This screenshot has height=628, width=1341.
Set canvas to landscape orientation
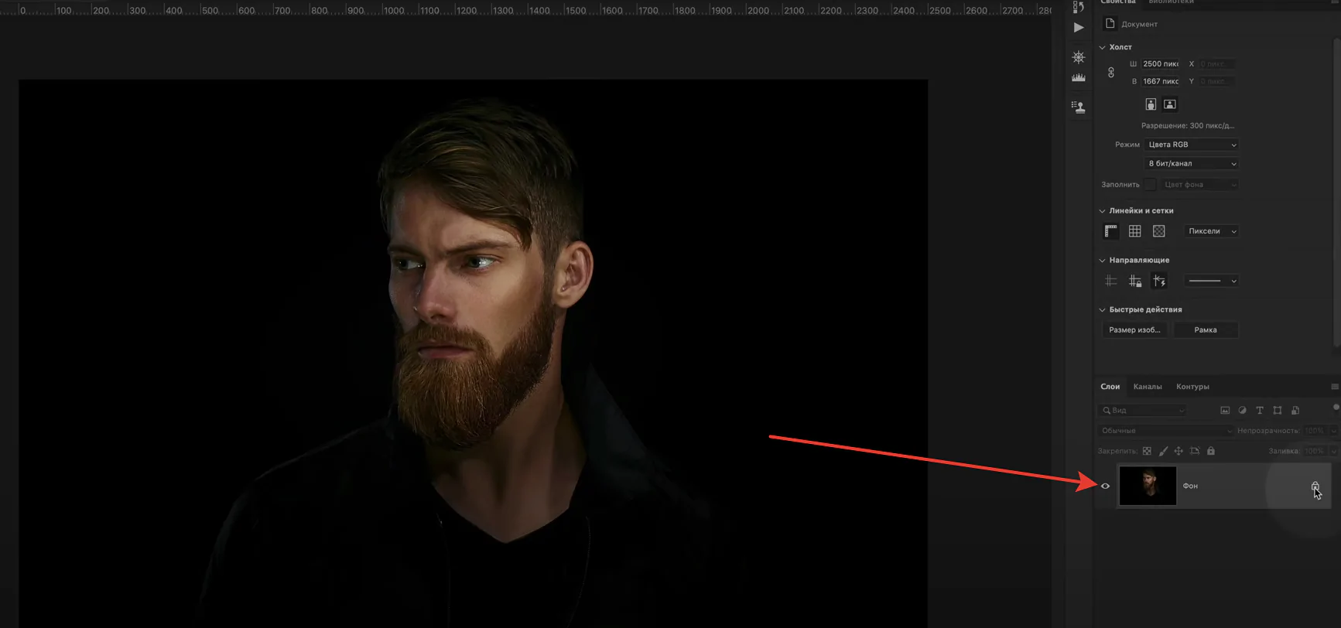tap(1170, 104)
